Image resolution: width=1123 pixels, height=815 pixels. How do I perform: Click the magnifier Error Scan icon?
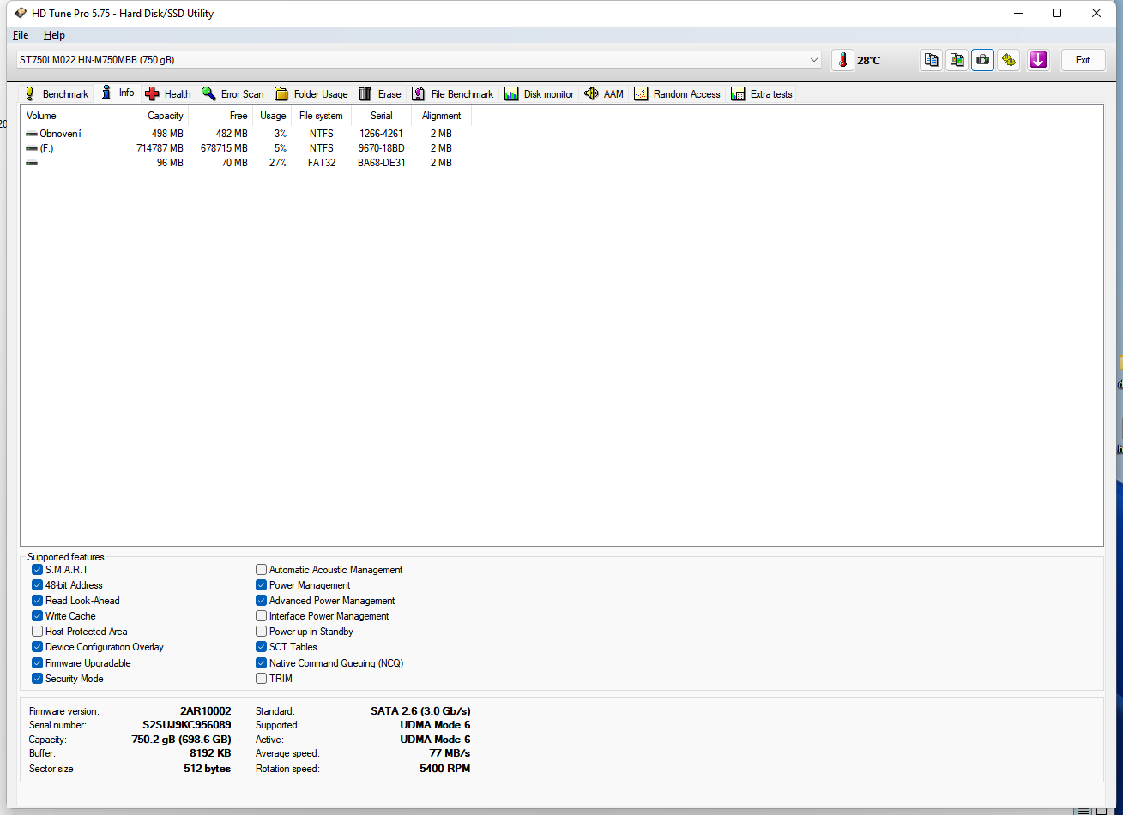coord(208,93)
